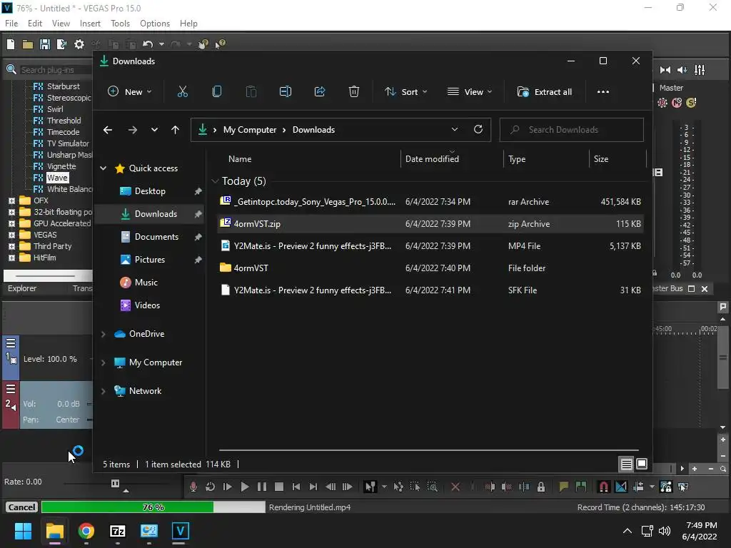Viewport: 731px width, 548px height.
Task: Click My Computer in the address breadcrumb
Action: click(250, 130)
